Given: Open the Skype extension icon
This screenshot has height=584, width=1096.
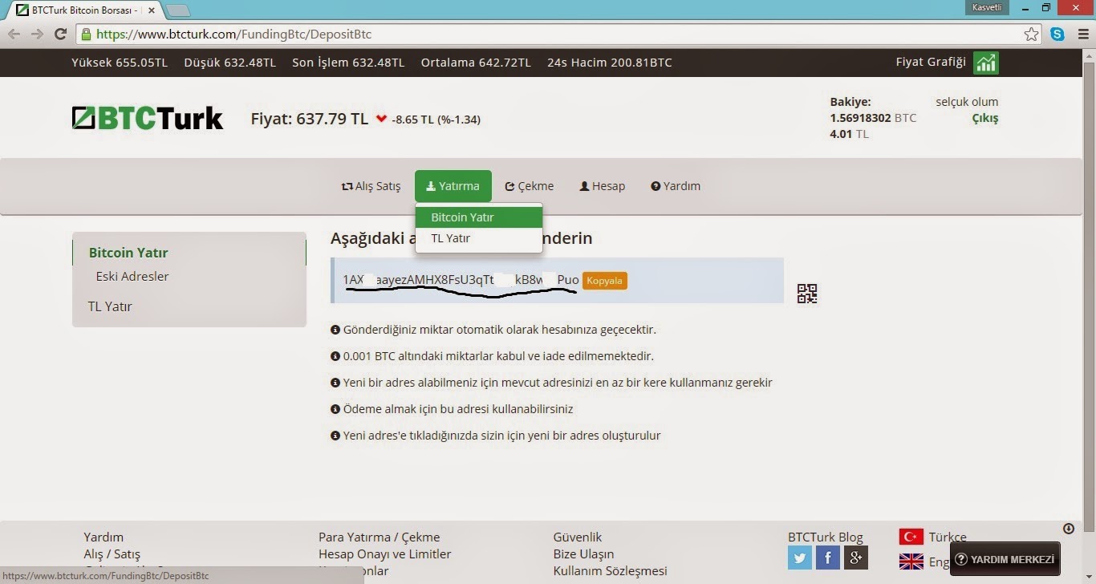Looking at the screenshot, I should pos(1057,34).
